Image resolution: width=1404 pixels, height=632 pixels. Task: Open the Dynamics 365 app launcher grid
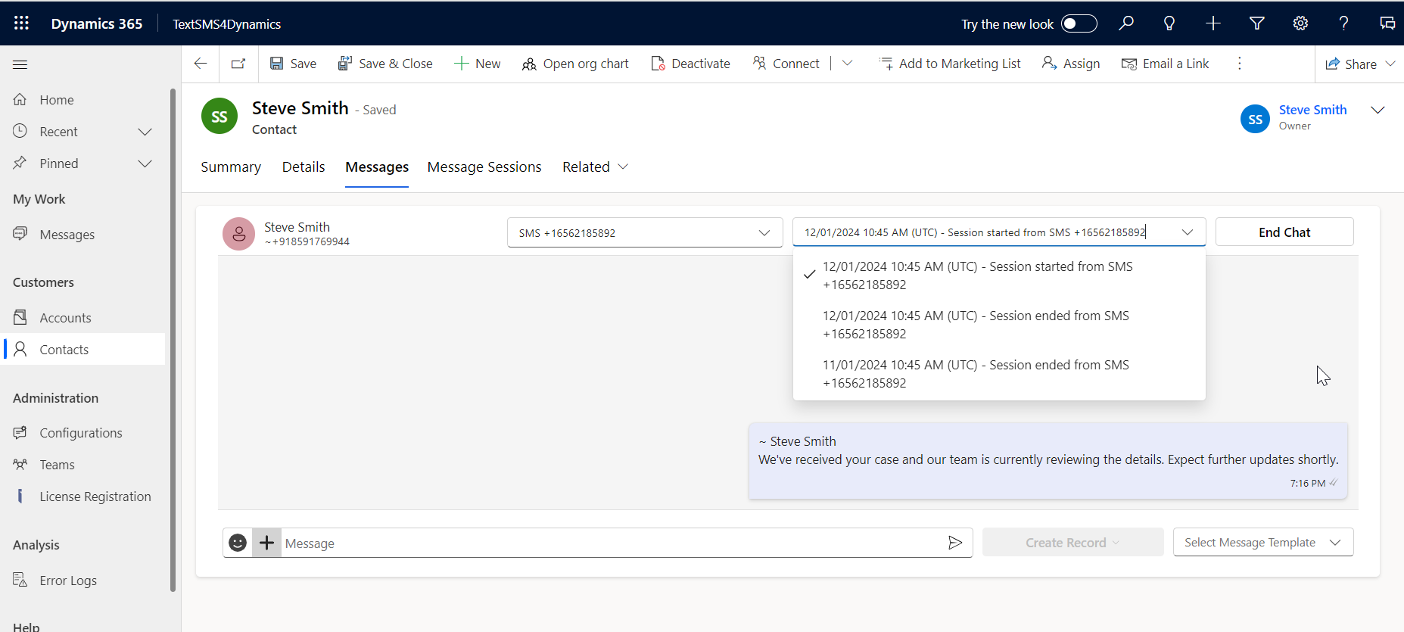(x=21, y=23)
